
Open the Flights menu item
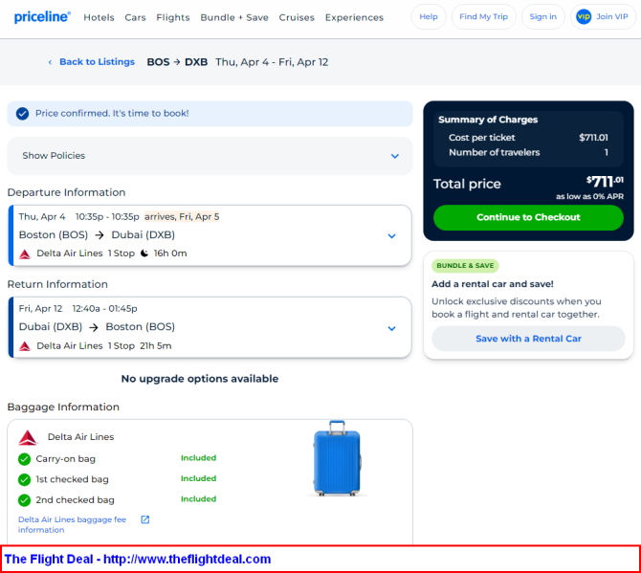tap(173, 17)
